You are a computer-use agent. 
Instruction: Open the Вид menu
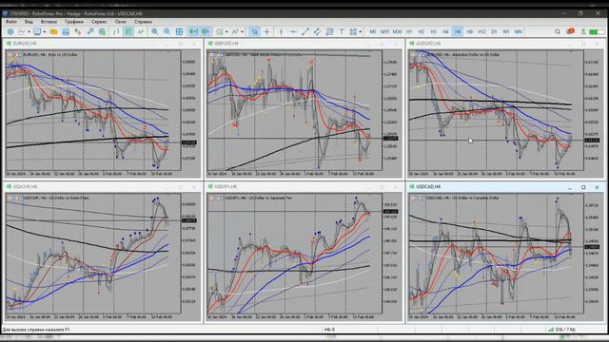pos(29,22)
